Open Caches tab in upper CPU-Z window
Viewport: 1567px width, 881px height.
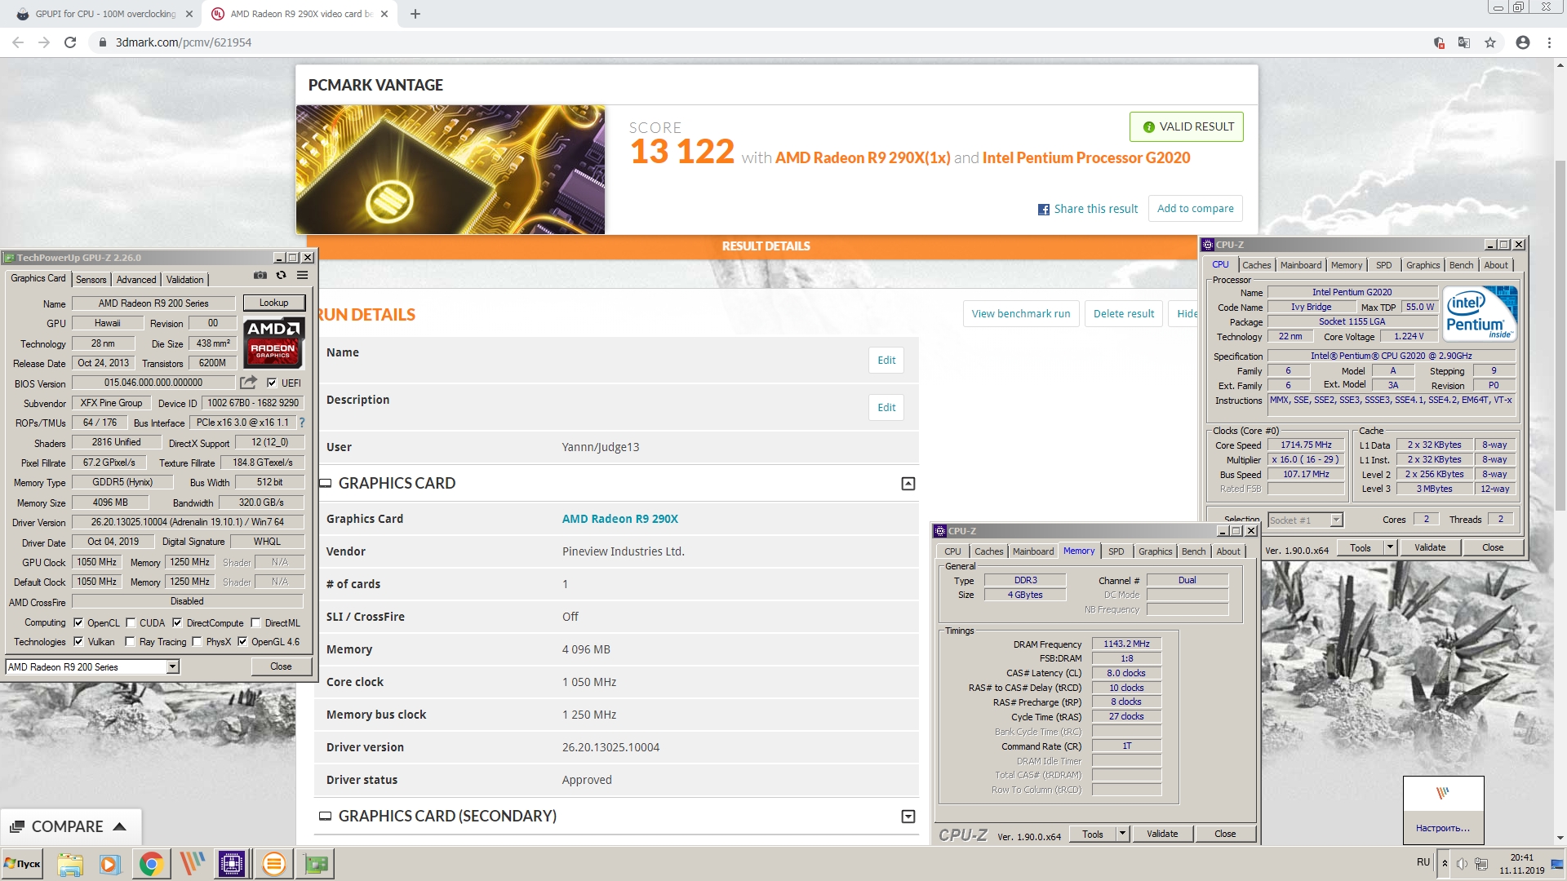[x=1256, y=265]
